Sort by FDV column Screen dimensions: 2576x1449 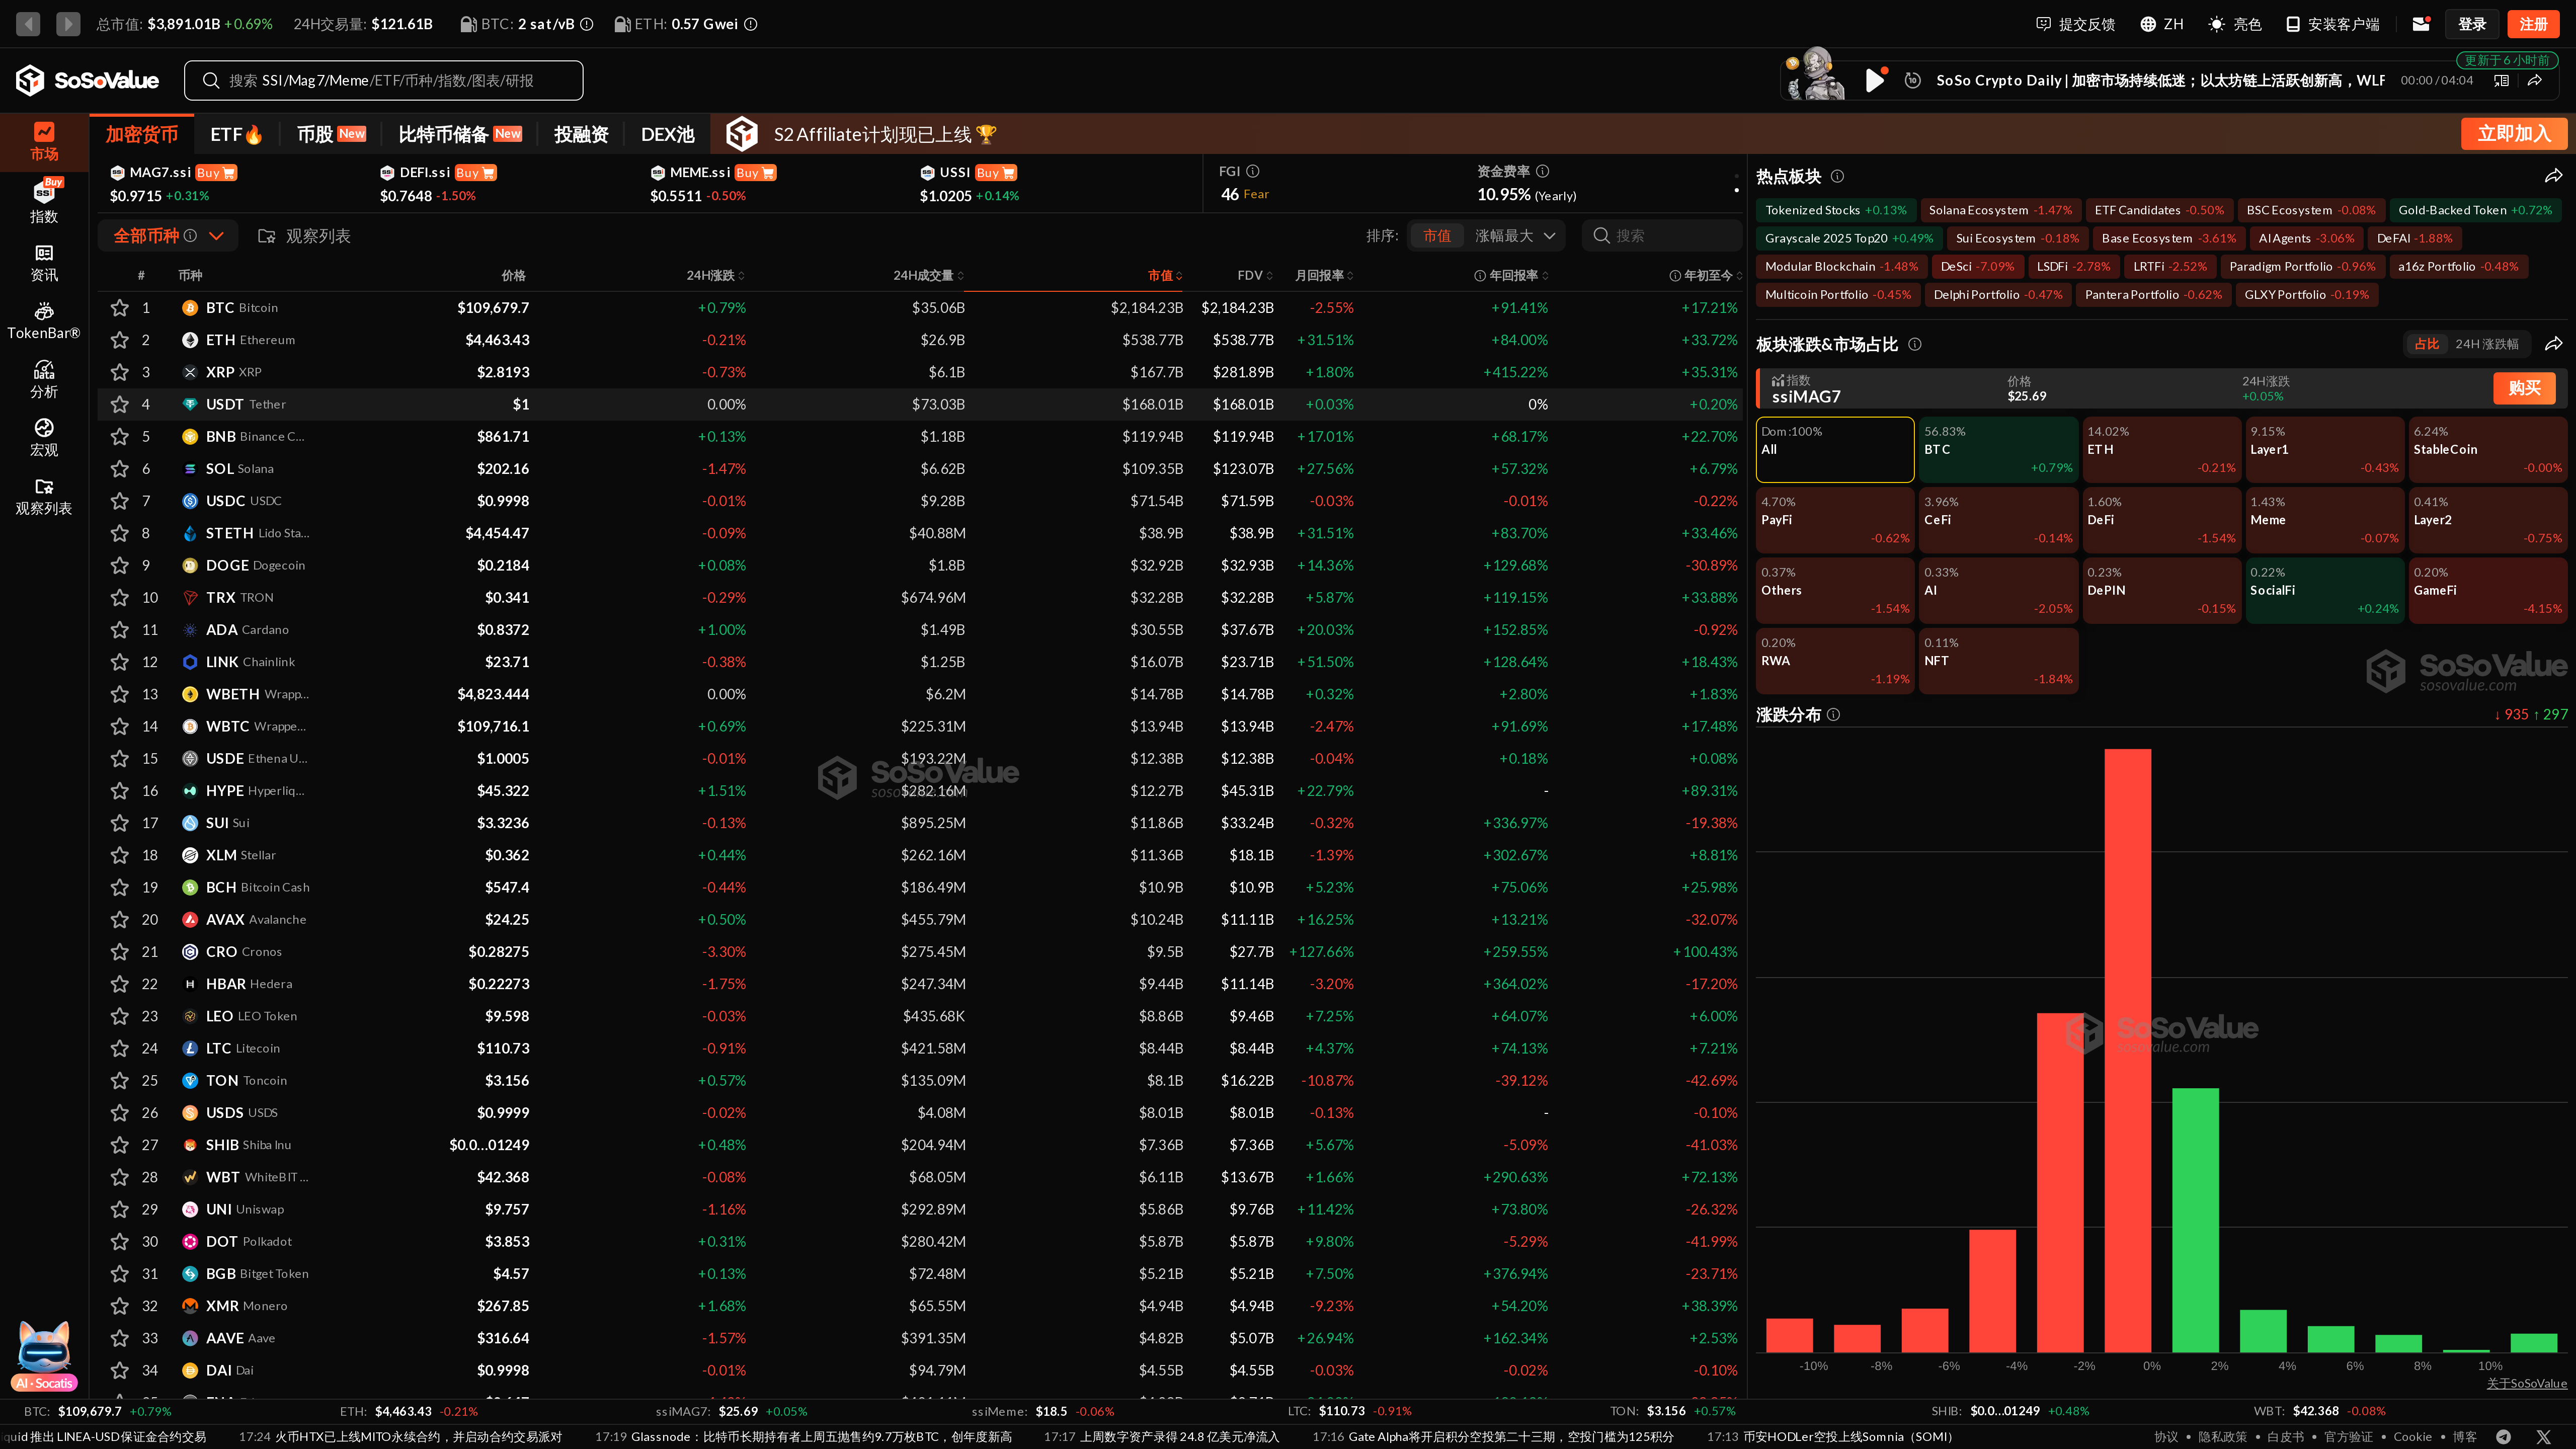(x=1255, y=275)
